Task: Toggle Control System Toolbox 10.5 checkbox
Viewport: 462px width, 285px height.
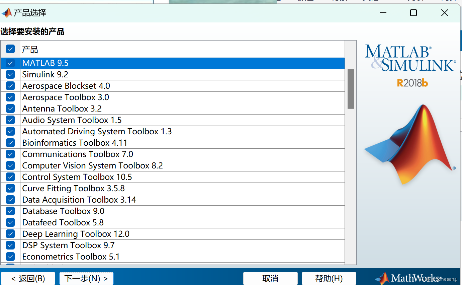Action: point(10,177)
